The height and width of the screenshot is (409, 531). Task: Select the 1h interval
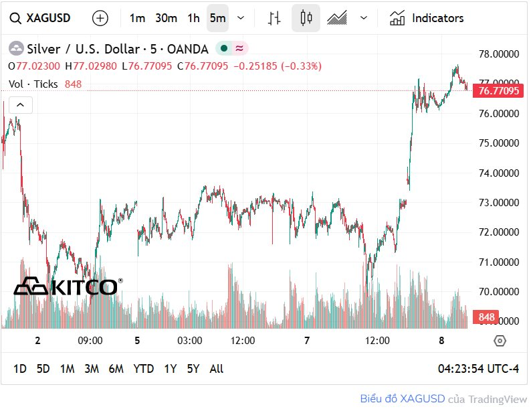tap(193, 18)
